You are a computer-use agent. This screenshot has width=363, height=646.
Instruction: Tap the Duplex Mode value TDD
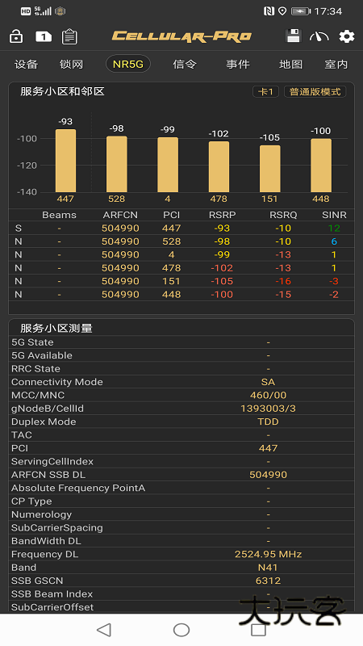(268, 422)
